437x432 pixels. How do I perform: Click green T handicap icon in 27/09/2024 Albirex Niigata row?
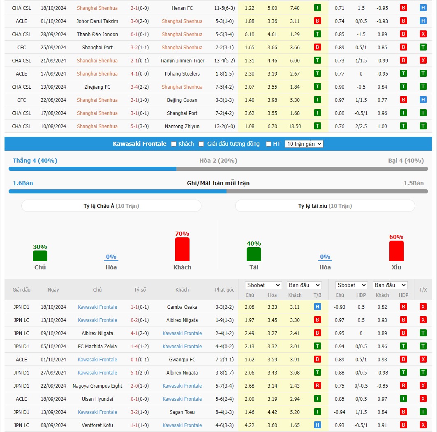[x=403, y=372]
